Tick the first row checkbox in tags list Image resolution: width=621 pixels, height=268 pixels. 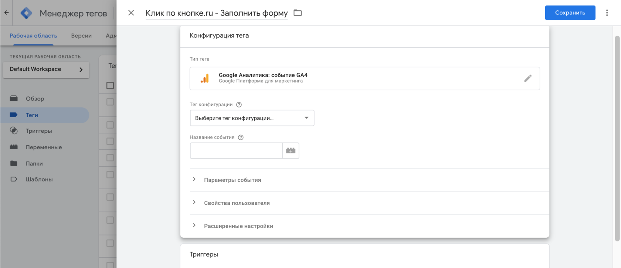[110, 102]
